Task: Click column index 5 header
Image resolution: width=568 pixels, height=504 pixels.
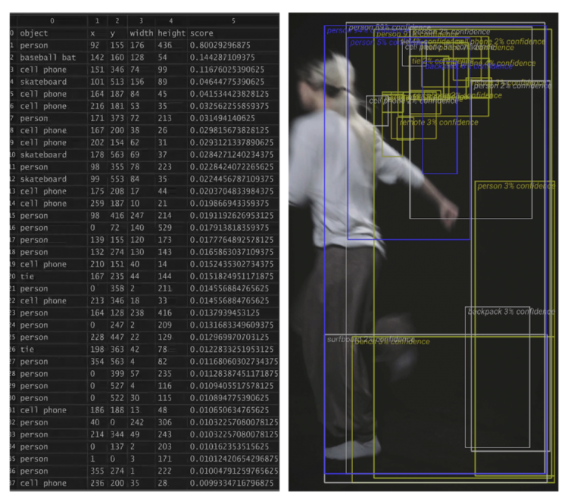Action: 233,21
